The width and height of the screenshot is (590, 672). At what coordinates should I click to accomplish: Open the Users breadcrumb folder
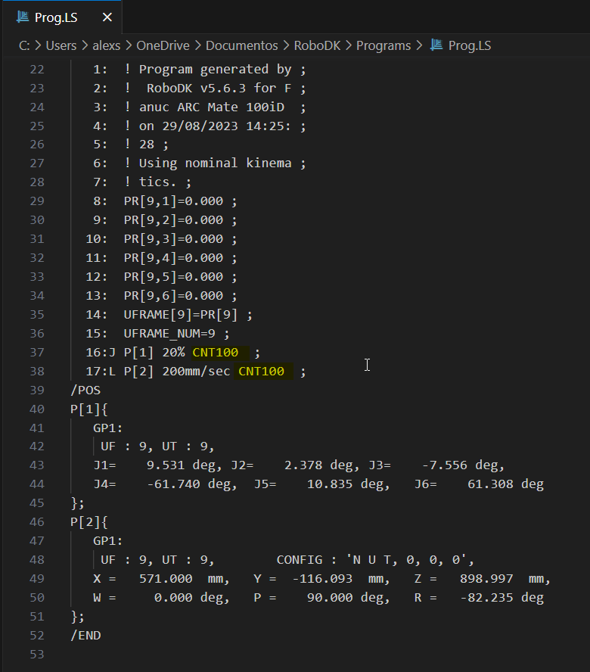[61, 45]
